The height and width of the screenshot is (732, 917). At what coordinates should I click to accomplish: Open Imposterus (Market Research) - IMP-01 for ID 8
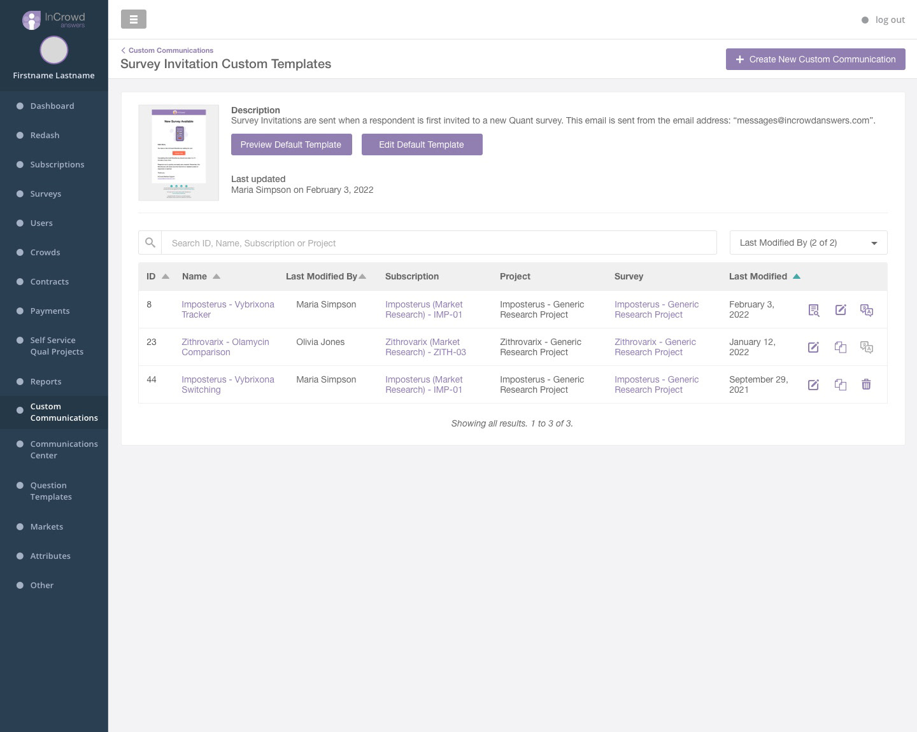click(x=424, y=309)
